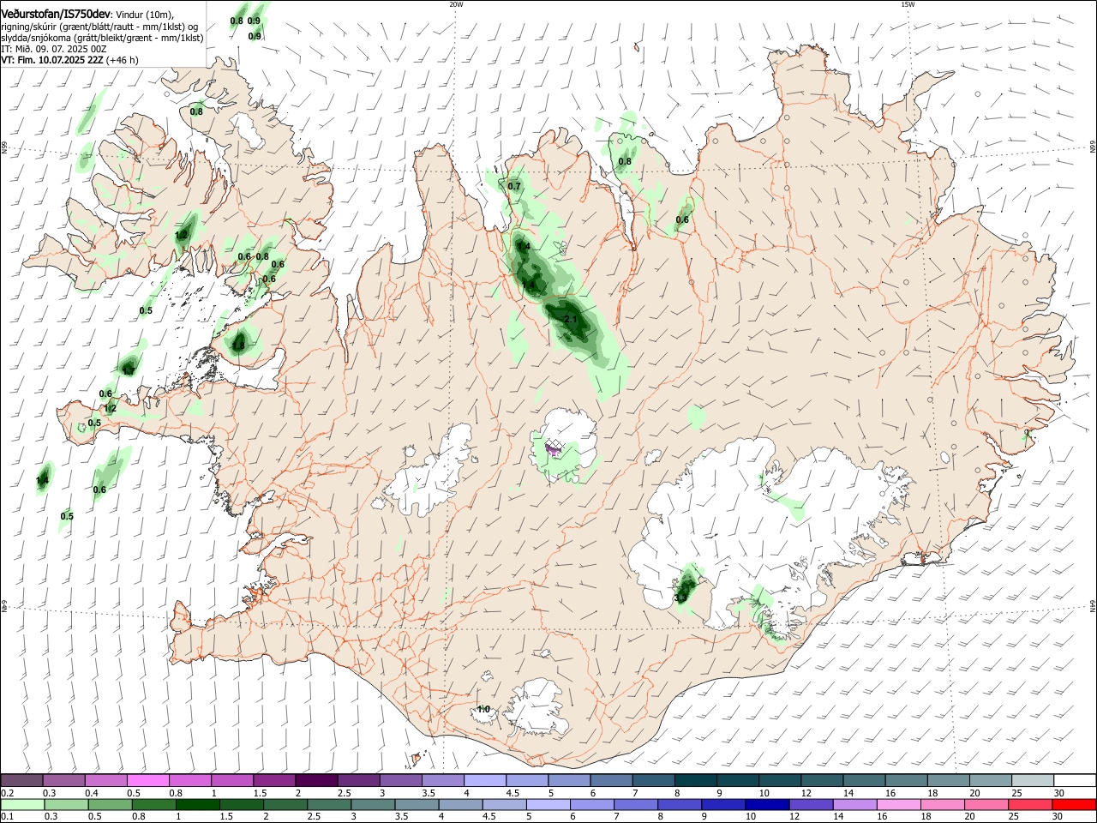The image size is (1097, 823).
Task: Click the Veðurstofan/IS750dev title text
Action: 56,14
